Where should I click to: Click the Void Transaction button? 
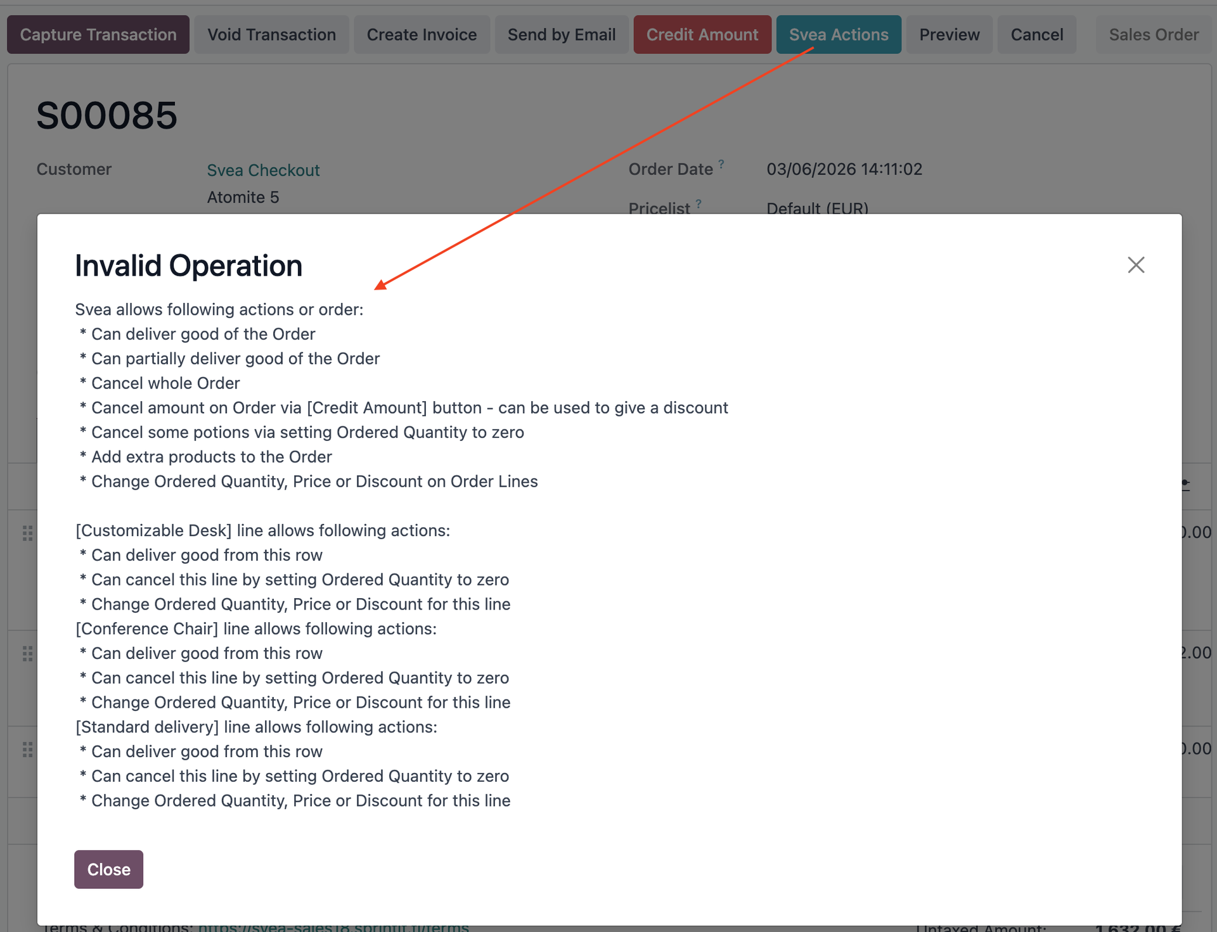click(x=272, y=35)
